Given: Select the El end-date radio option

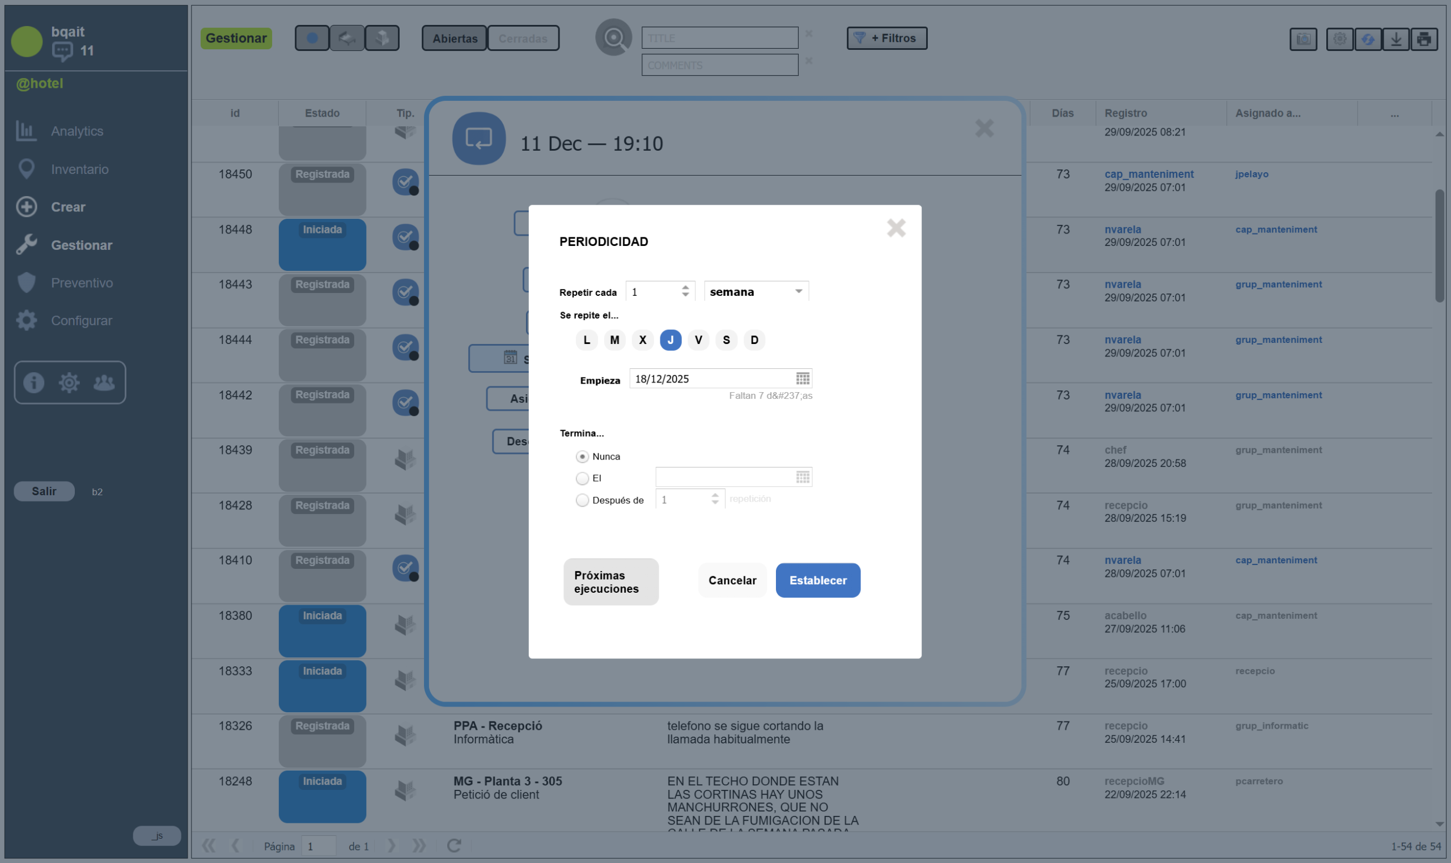Looking at the screenshot, I should pos(582,478).
